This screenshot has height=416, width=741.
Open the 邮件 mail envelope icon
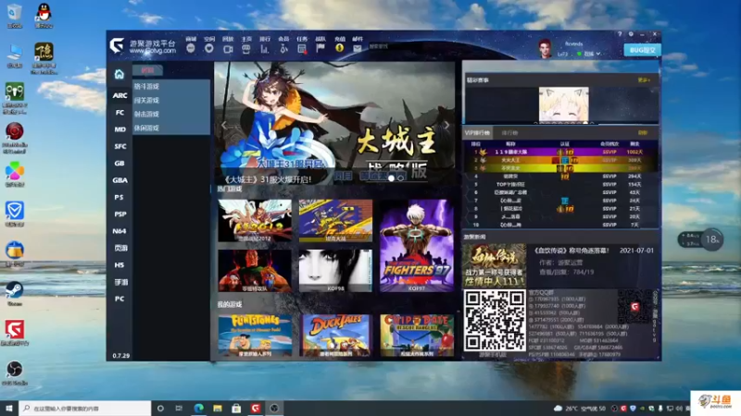(358, 48)
